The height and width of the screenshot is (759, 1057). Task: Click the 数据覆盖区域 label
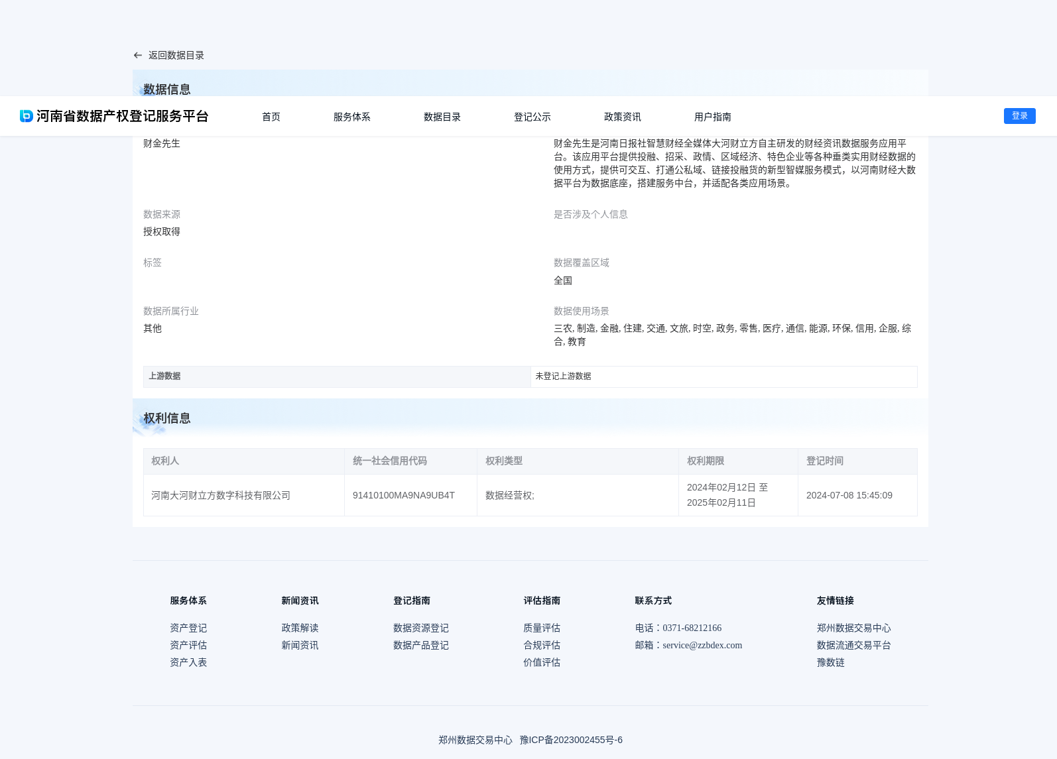[x=582, y=263]
